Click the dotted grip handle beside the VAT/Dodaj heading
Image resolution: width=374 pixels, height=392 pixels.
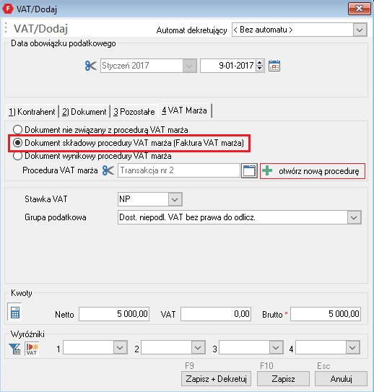(6, 28)
